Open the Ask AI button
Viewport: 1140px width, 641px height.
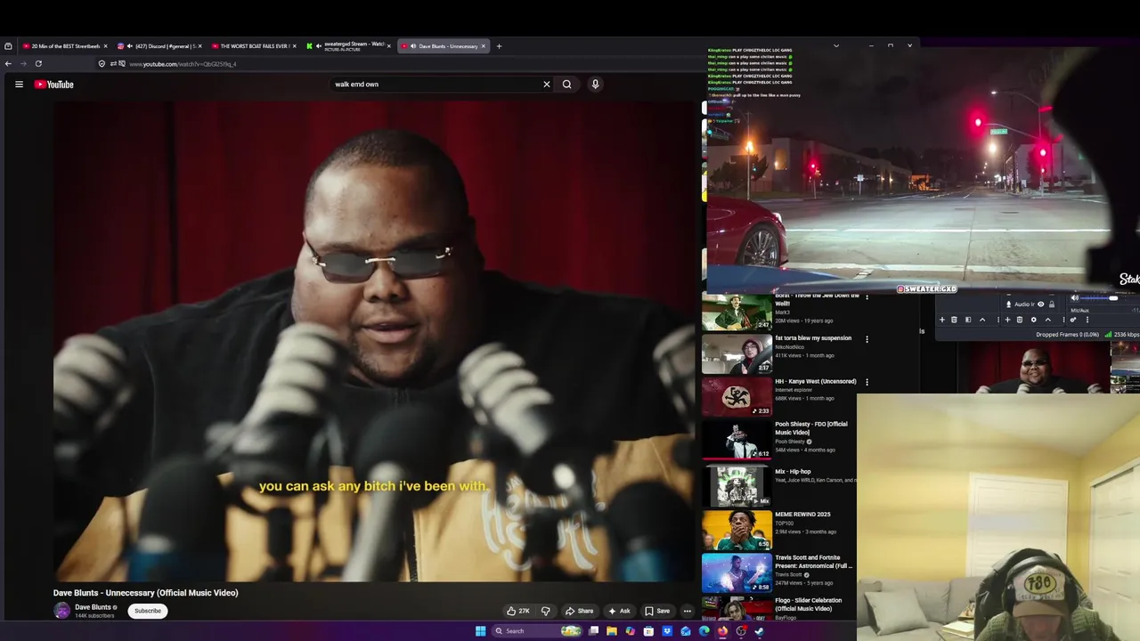(619, 611)
